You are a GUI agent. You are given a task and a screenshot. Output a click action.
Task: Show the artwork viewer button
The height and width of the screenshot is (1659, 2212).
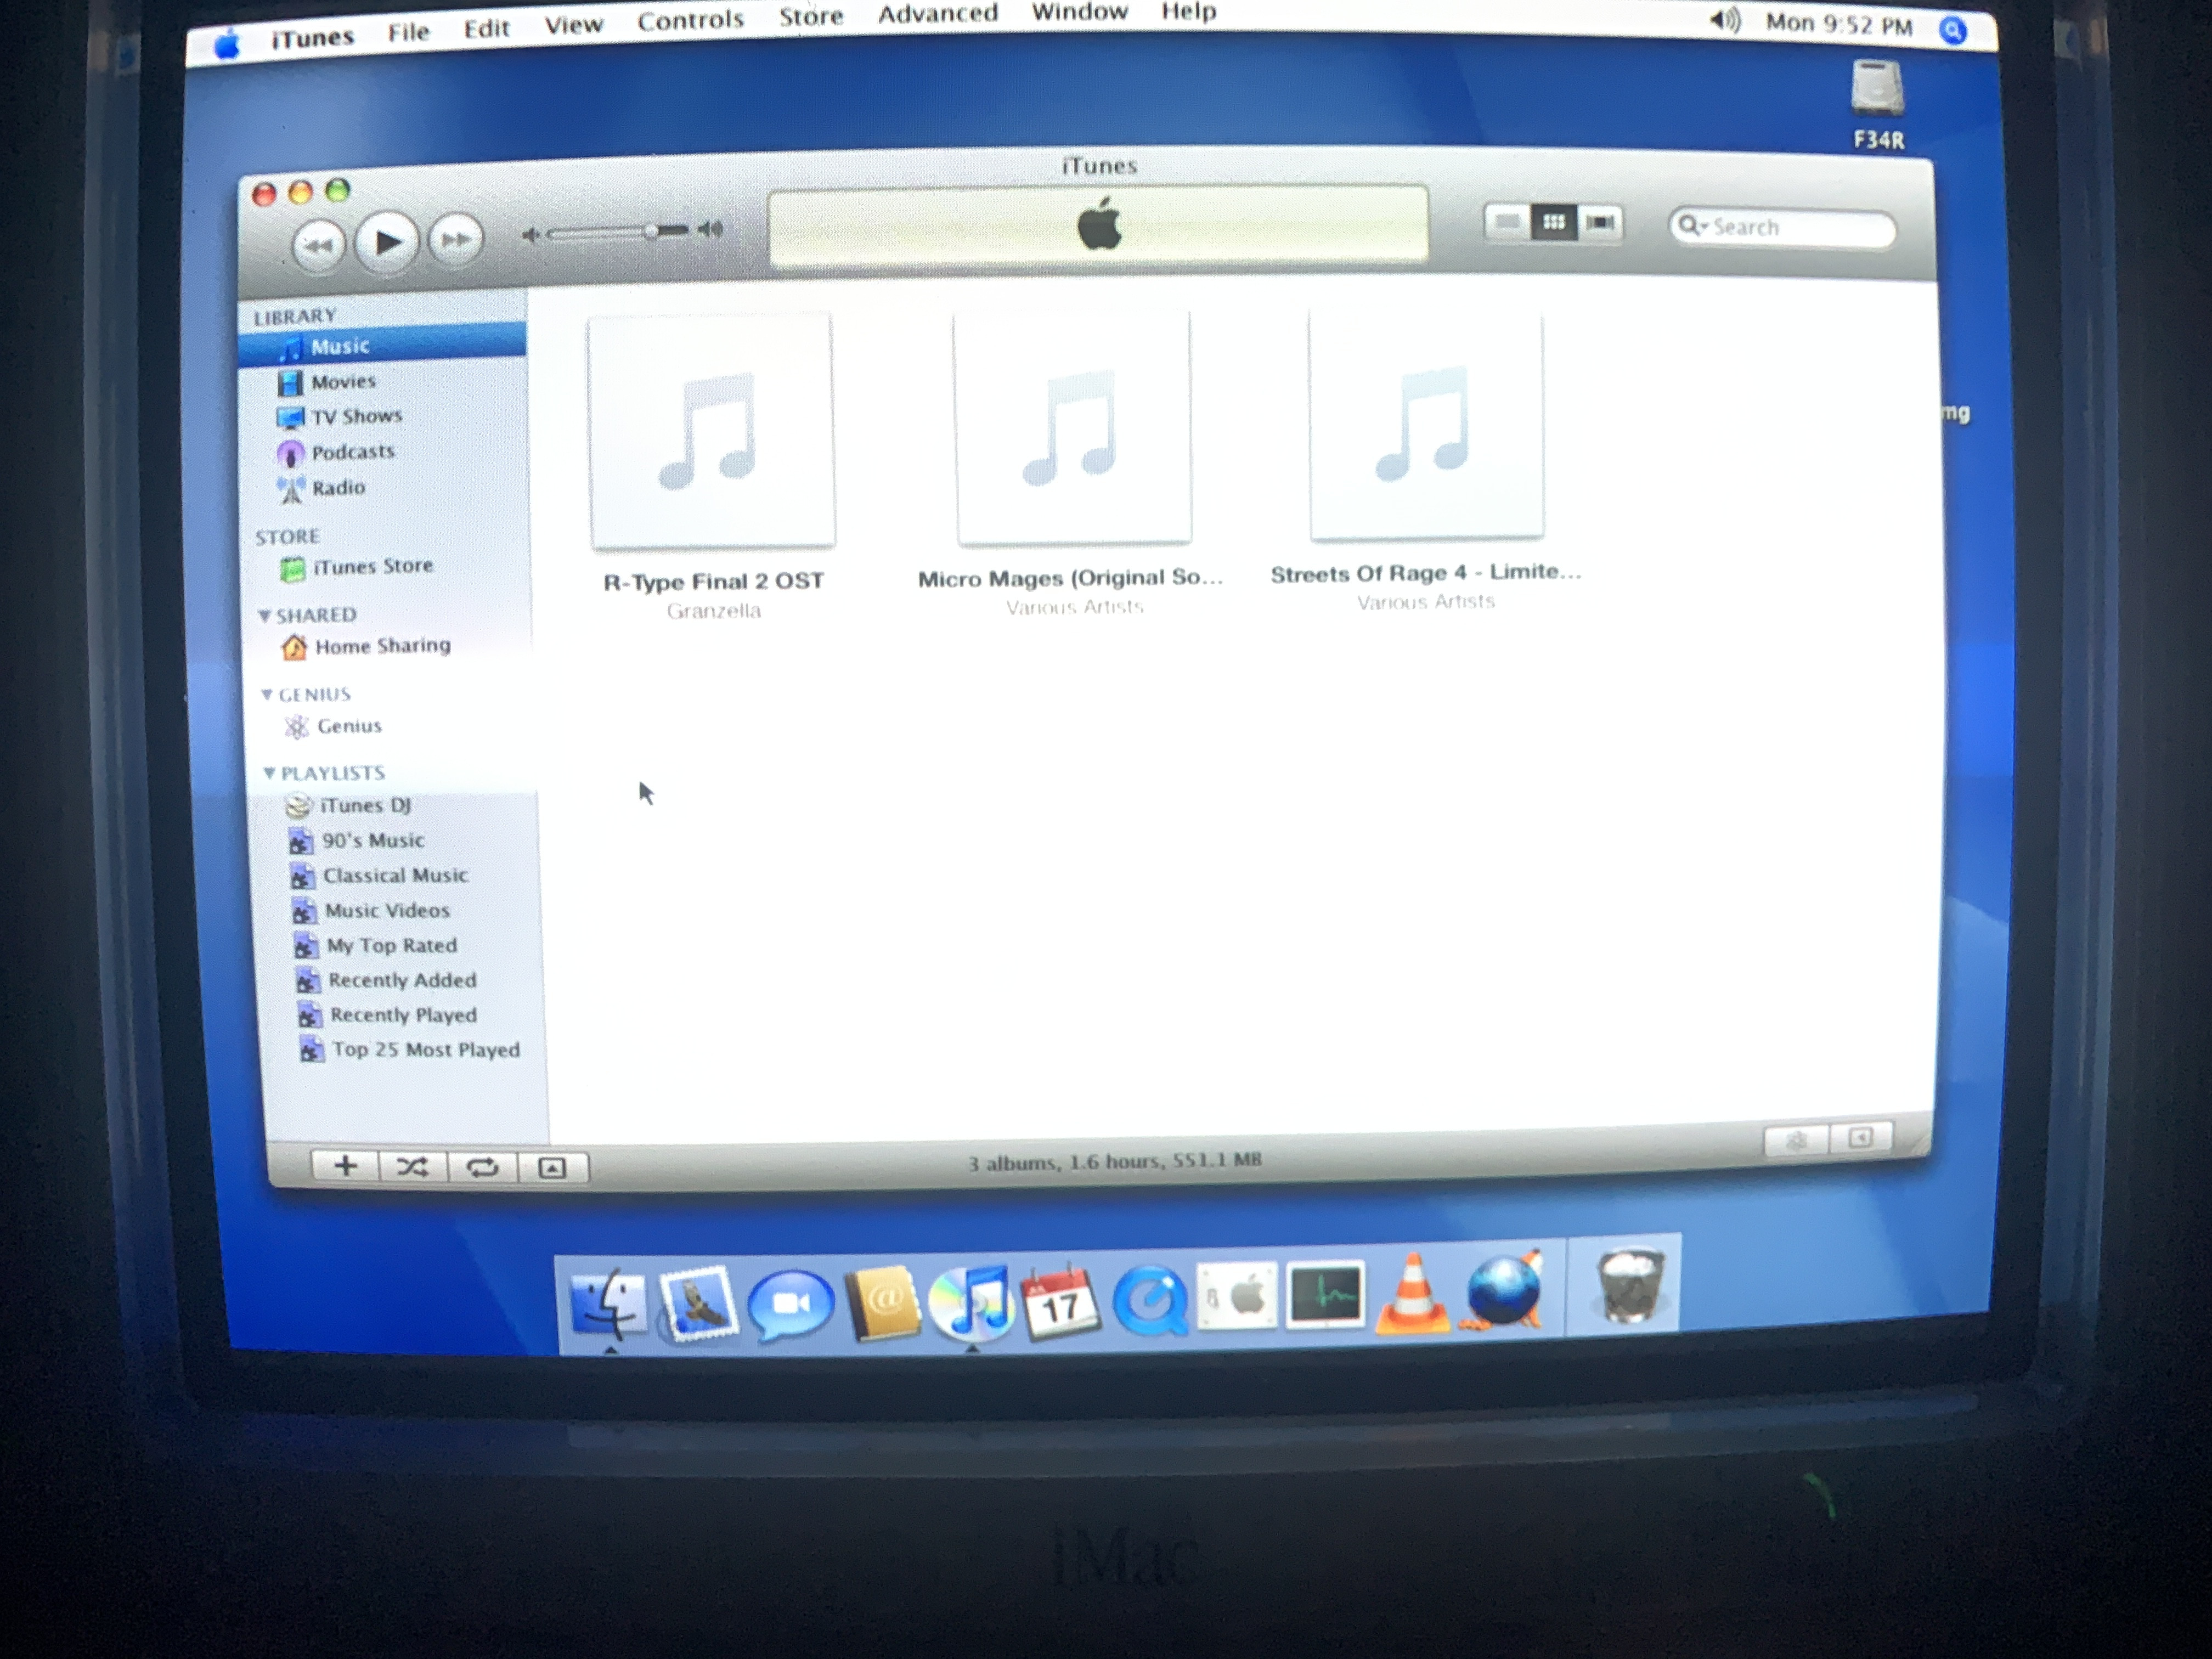[x=552, y=1167]
